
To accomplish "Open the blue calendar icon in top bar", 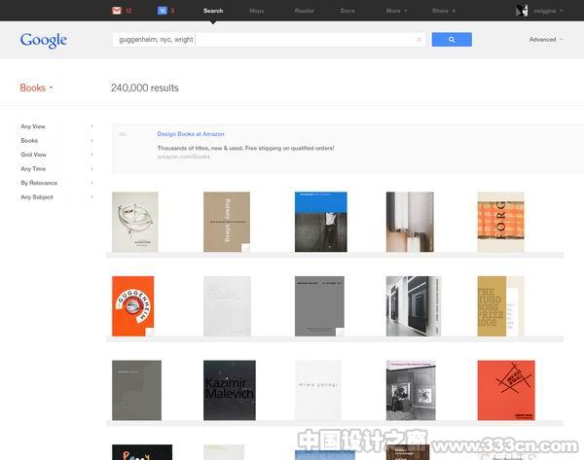I will (x=163, y=11).
